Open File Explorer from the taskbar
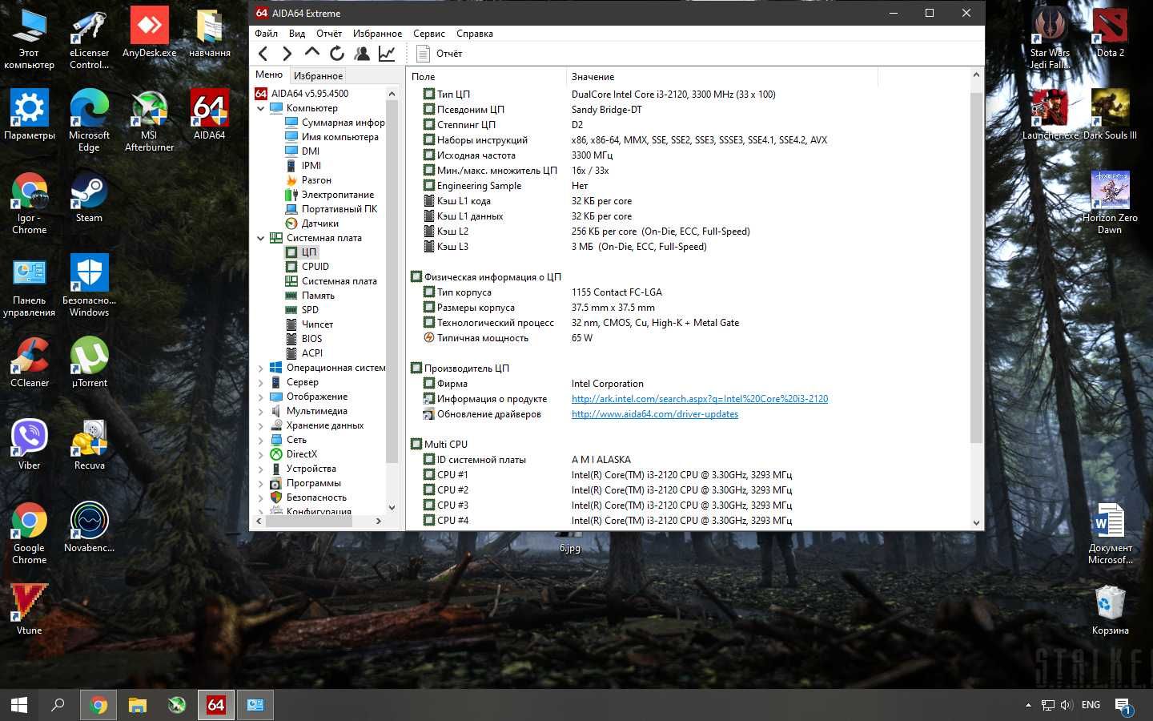This screenshot has height=721, width=1153. tap(138, 705)
